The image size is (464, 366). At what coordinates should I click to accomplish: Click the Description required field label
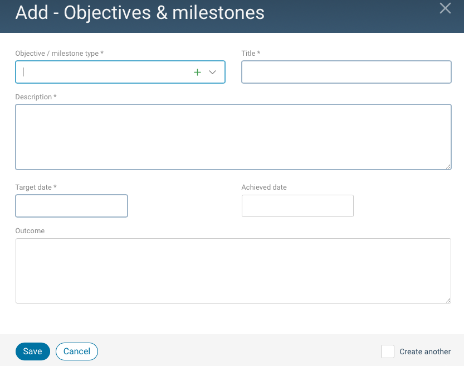(x=35, y=97)
